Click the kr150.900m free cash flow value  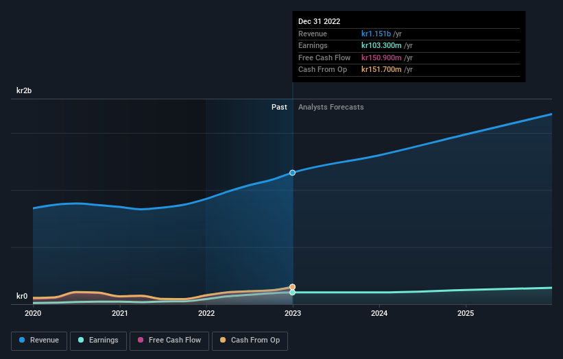[381, 58]
